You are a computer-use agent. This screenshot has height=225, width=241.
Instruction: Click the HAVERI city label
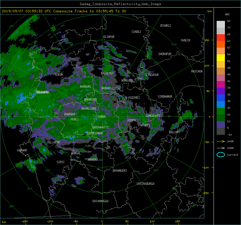(93, 159)
